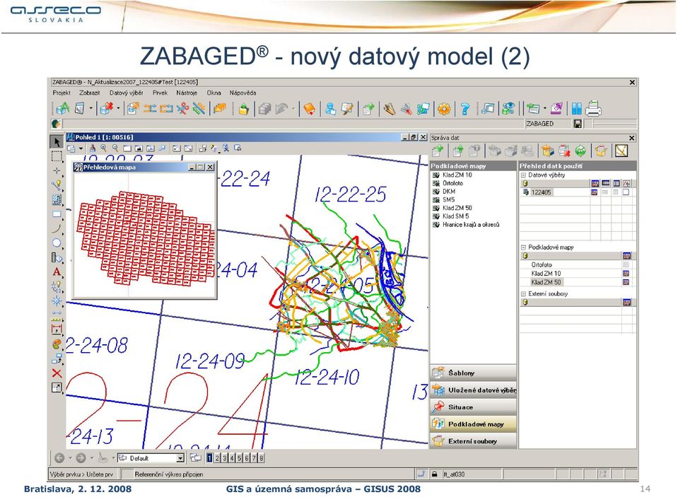The image size is (678, 497).
Task: Toggle view number 2 button
Action: [x=217, y=457]
